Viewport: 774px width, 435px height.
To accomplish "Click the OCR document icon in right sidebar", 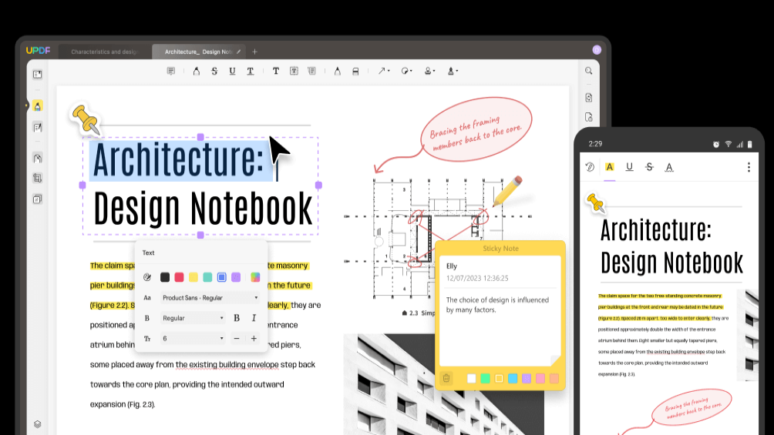I will click(x=588, y=98).
